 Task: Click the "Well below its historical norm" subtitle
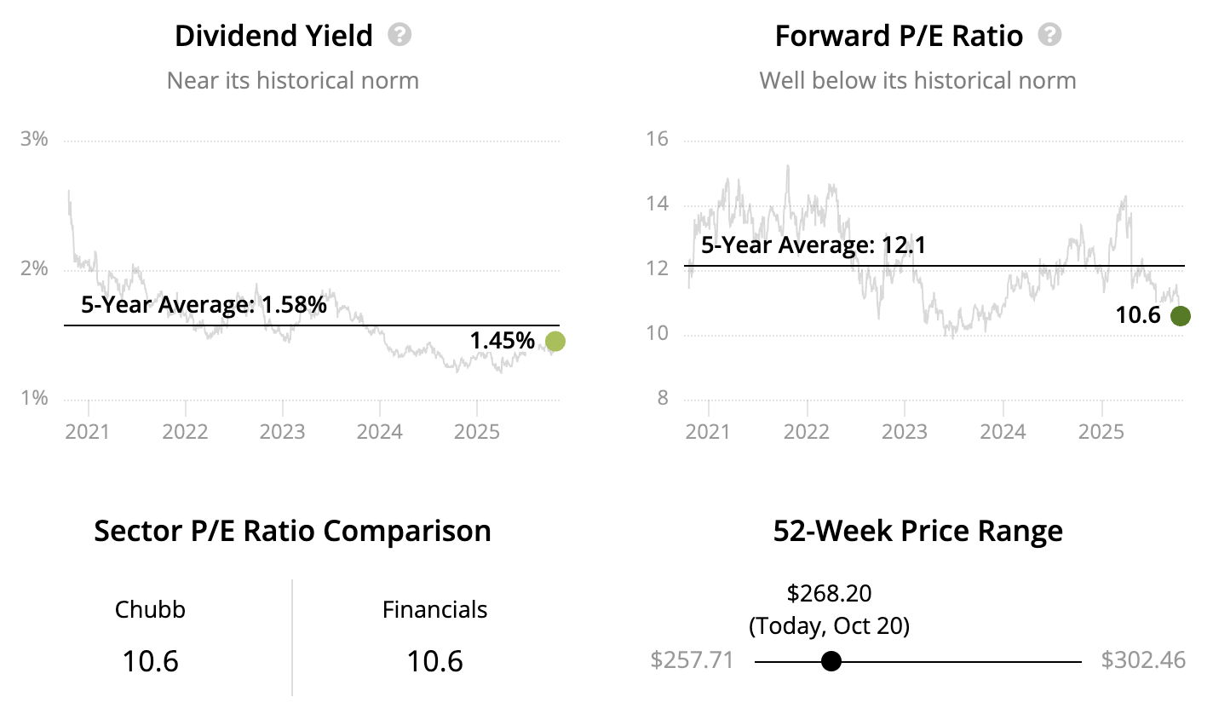[917, 81]
